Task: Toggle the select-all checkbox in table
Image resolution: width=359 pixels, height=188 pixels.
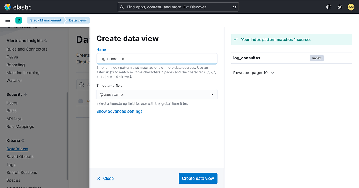Action: click(81, 101)
